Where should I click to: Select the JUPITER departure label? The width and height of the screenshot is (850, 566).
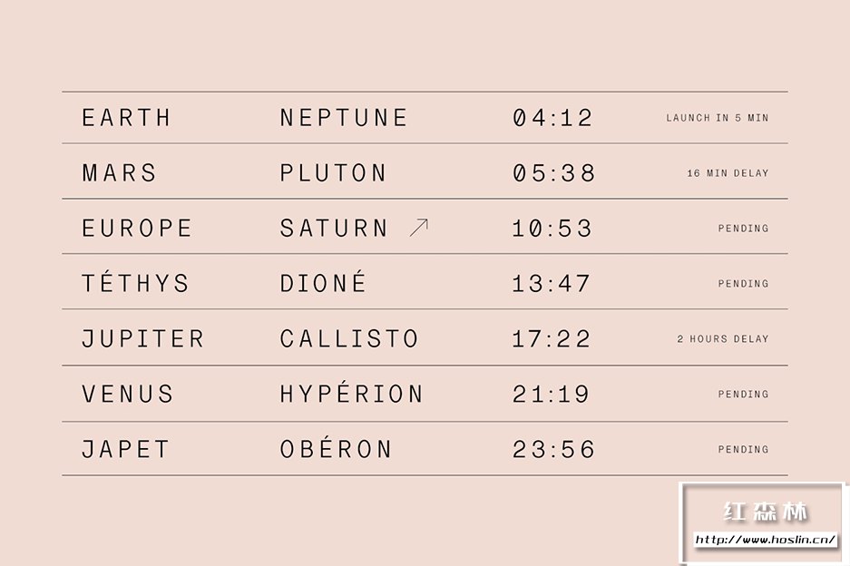[x=142, y=339]
